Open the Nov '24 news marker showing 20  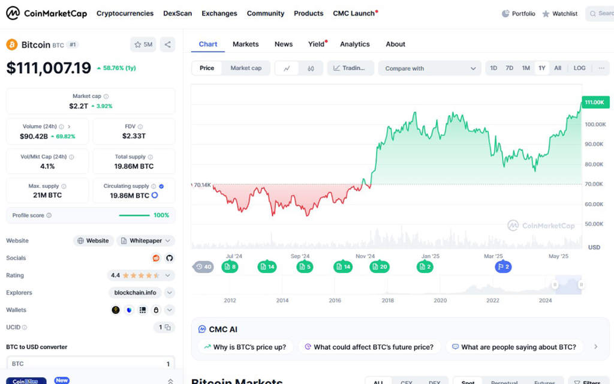pyautogui.click(x=380, y=267)
